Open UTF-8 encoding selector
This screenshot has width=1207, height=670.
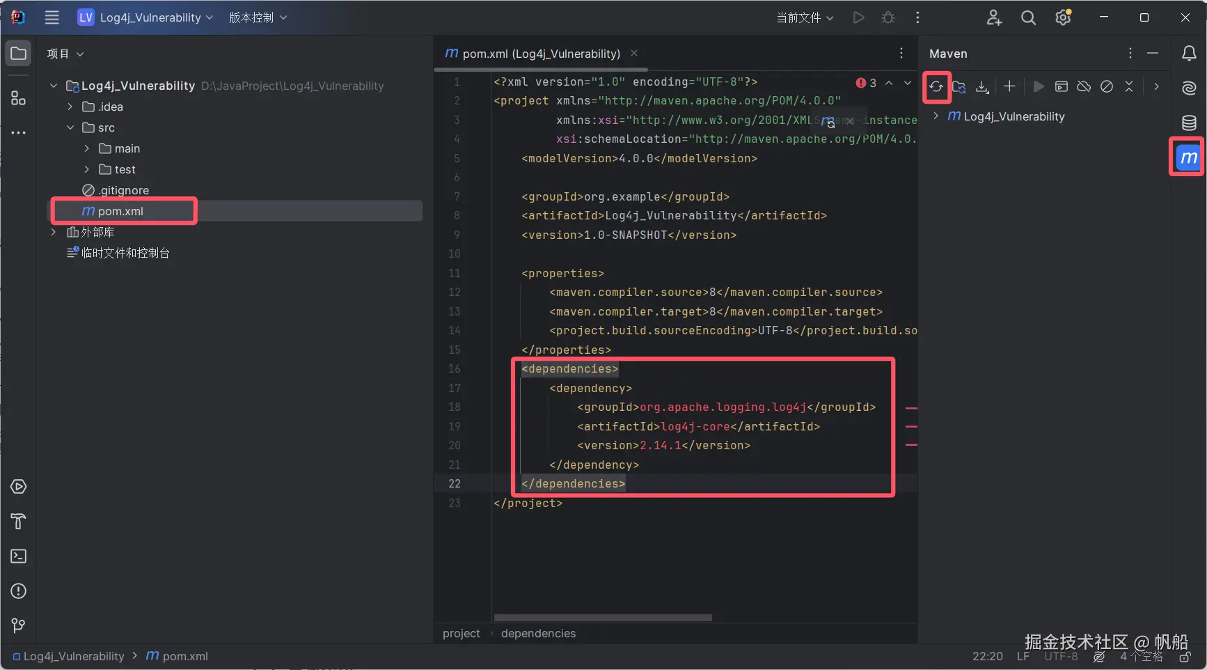[1061, 656]
